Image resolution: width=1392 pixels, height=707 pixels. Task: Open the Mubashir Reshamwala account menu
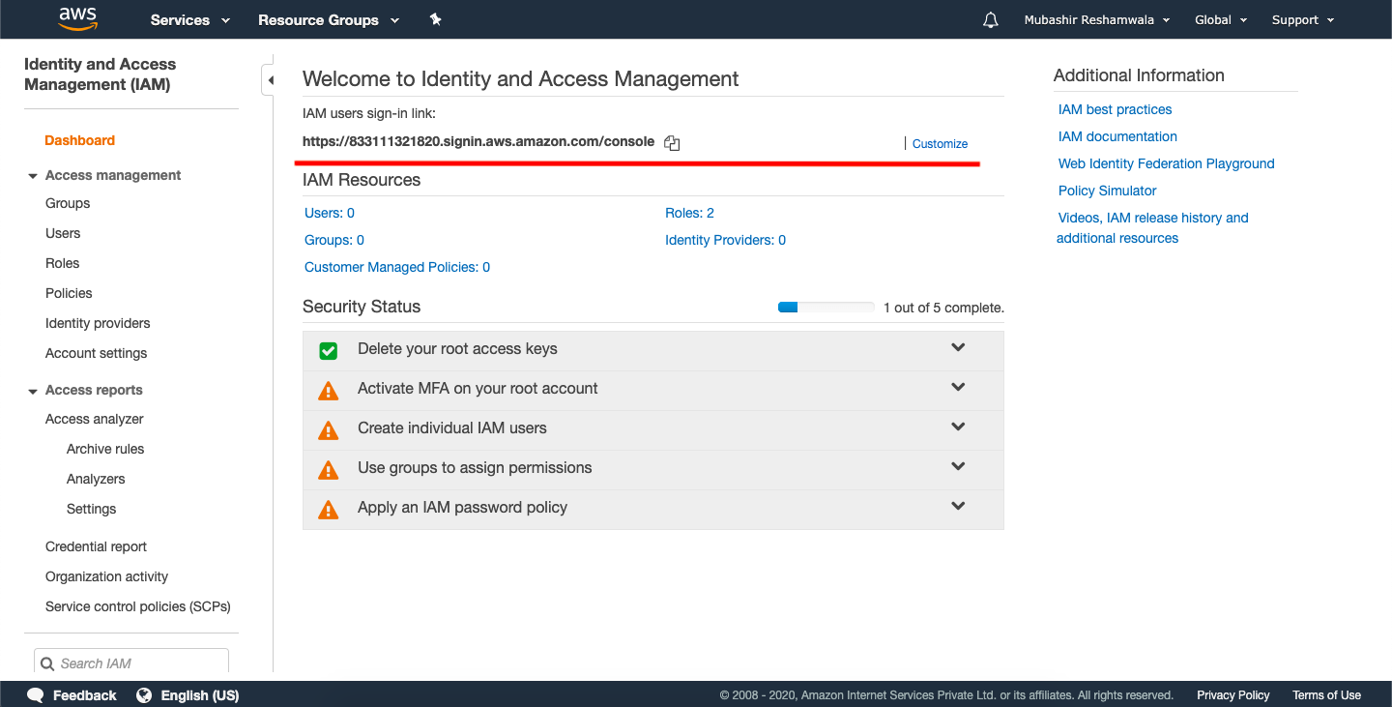click(x=1097, y=19)
